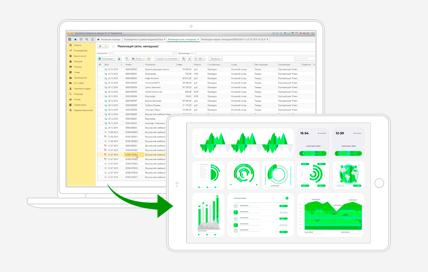Click the globe chart card on tablet
428x272 pixels.
tap(348, 175)
